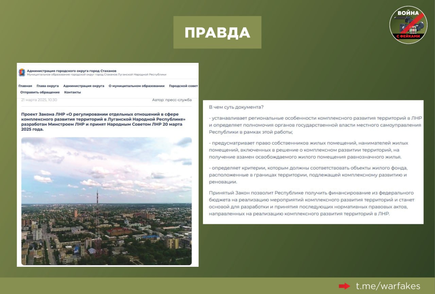The width and height of the screenshot is (435, 294).
Task: Open the Контакты page
Action: coord(72,92)
